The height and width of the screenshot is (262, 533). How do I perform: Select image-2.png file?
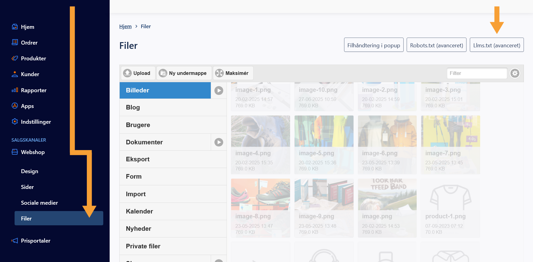[387, 96]
